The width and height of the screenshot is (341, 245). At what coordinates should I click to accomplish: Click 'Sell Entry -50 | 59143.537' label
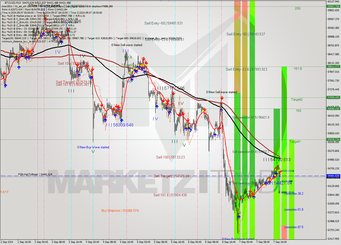click(x=246, y=34)
